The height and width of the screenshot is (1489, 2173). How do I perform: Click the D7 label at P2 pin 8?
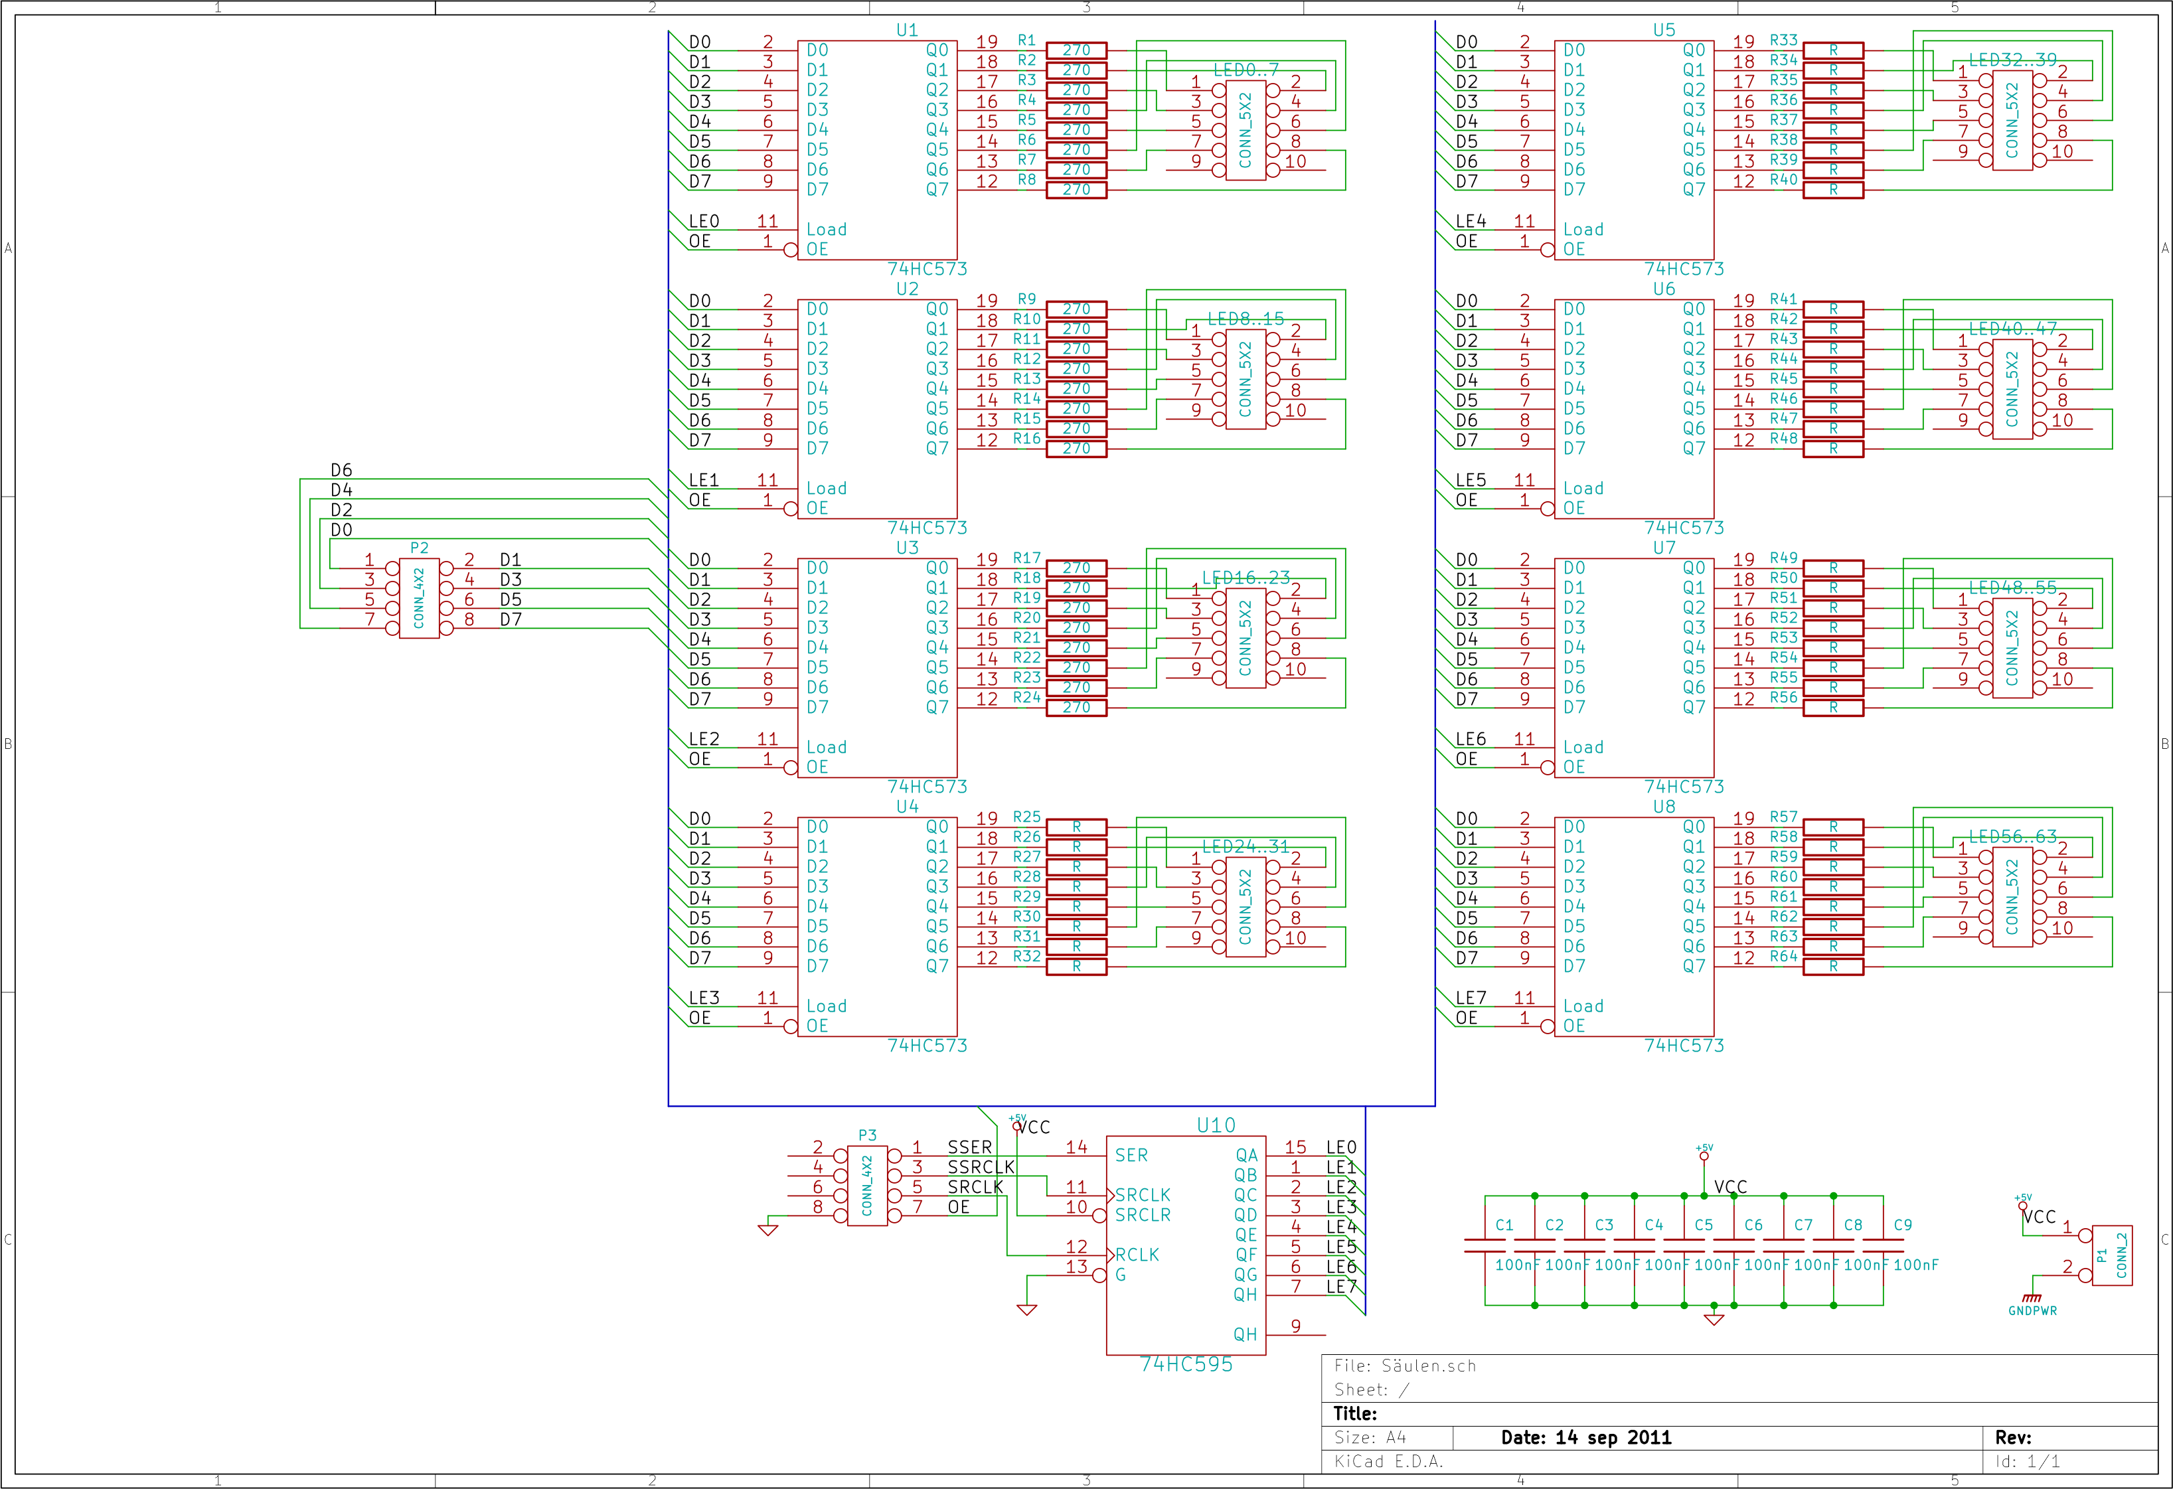(511, 619)
